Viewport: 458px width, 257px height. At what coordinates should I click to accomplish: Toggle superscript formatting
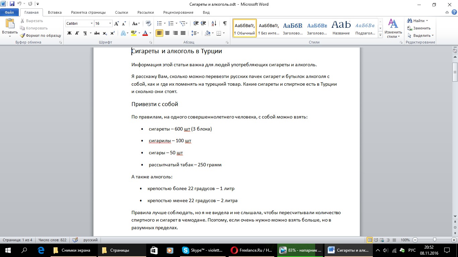[112, 33]
